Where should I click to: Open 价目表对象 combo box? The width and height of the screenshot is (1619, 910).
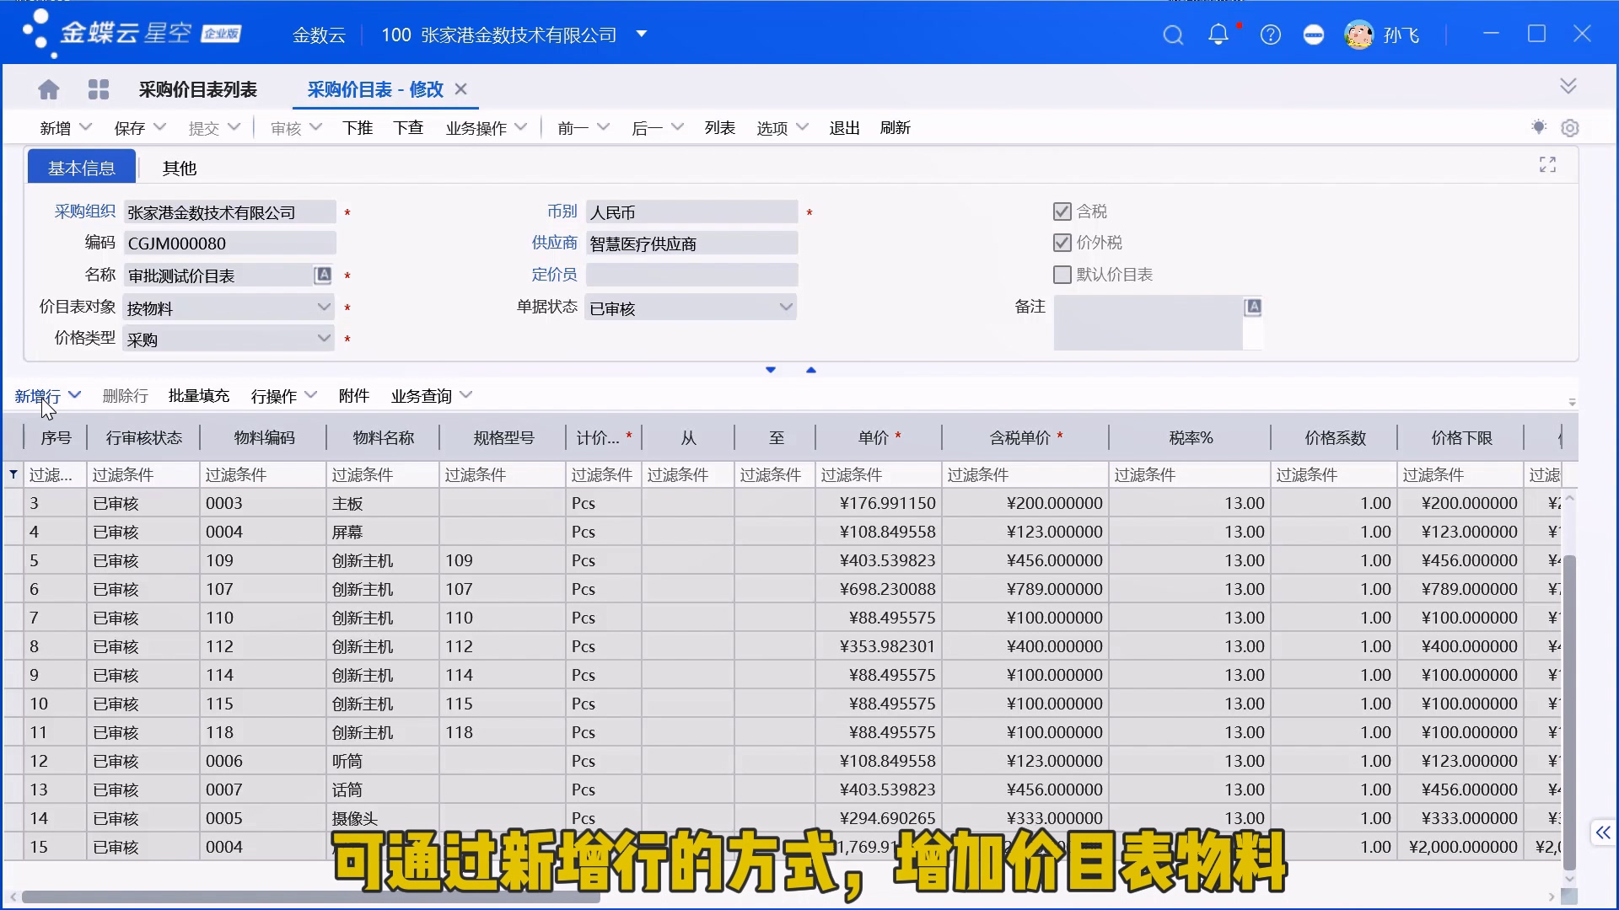point(229,308)
